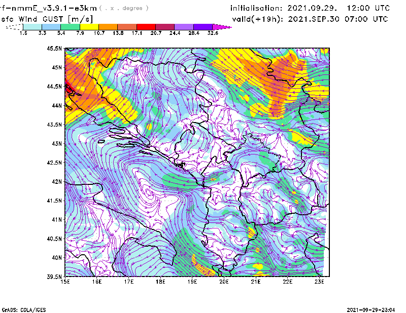Click the legend value 28.4
This screenshot has height=313, width=406.
pyautogui.click(x=194, y=33)
